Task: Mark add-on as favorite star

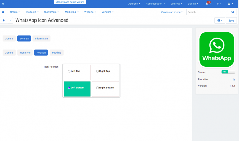Action: click(234, 79)
